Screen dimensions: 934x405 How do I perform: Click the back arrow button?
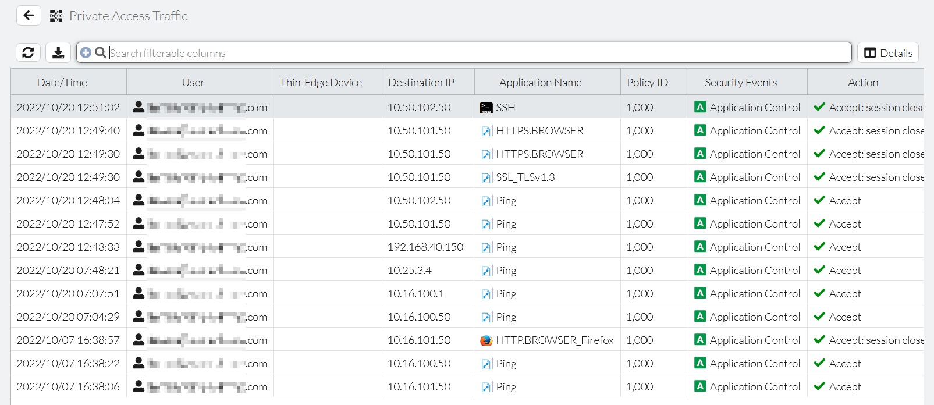29,16
